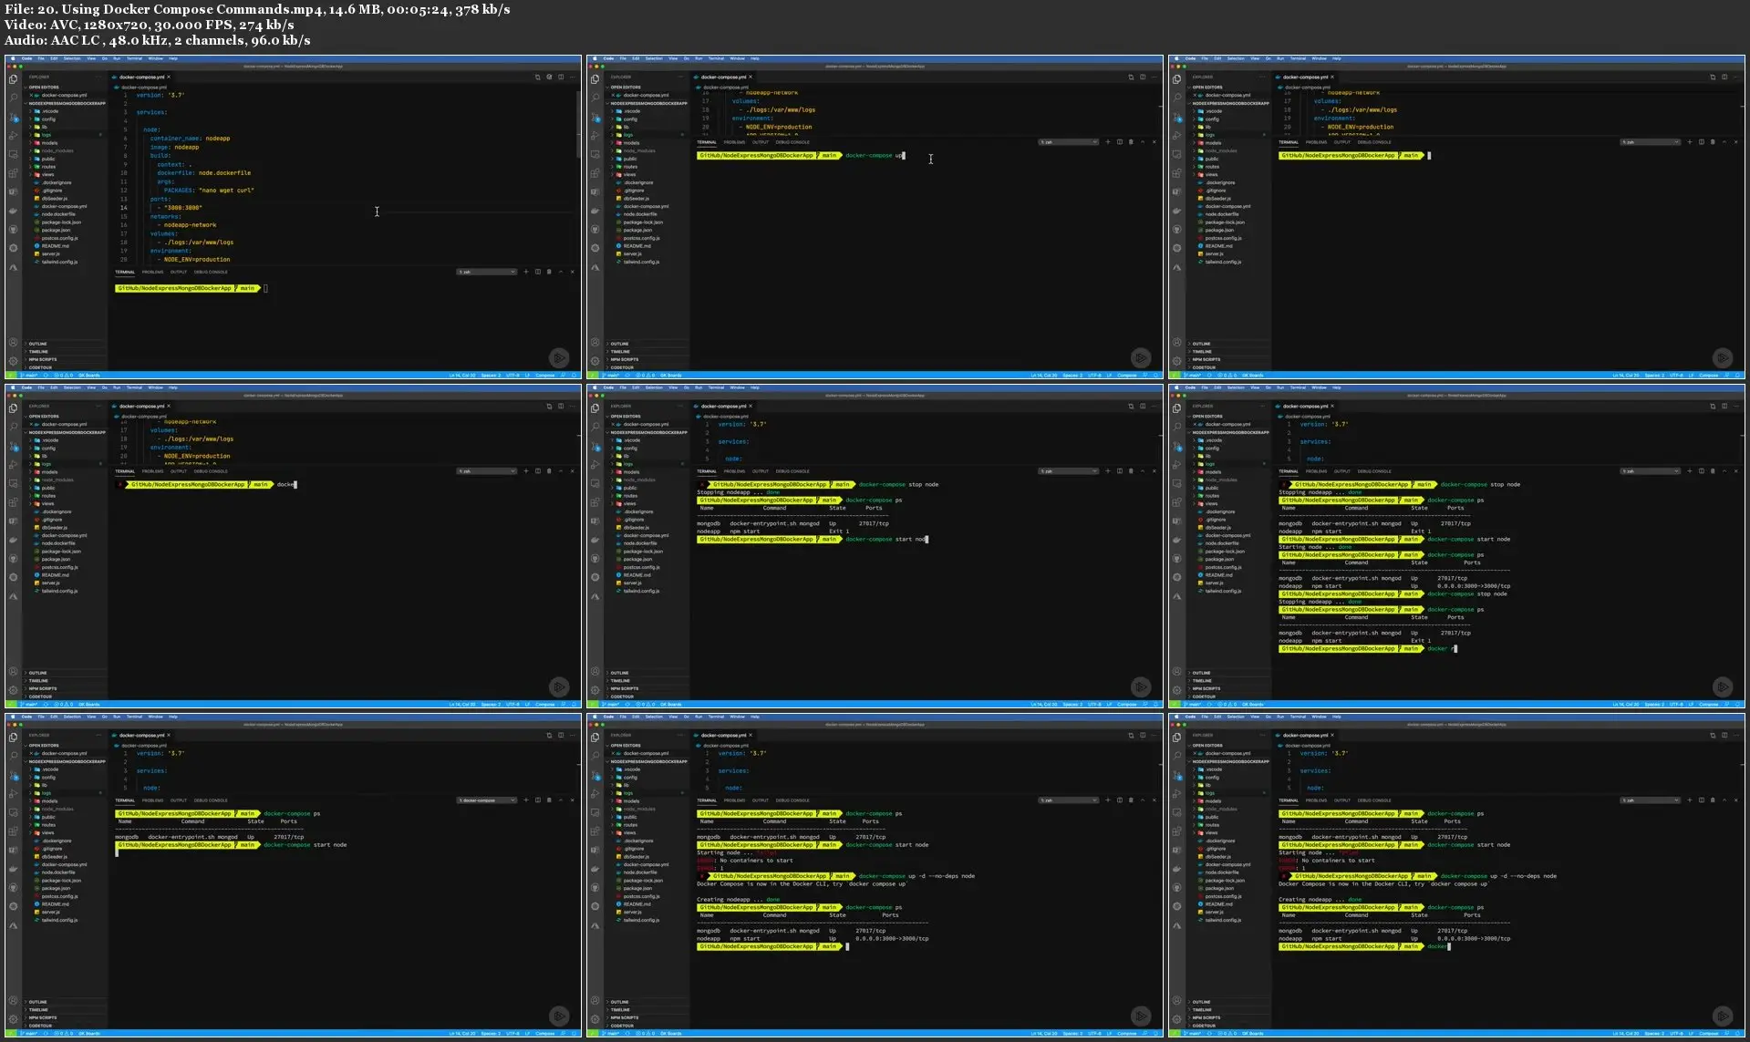Image resolution: width=1750 pixels, height=1042 pixels.
Task: Click 'docker-compose stop node' command in the fifth thumbnail
Action: pyautogui.click(x=898, y=484)
